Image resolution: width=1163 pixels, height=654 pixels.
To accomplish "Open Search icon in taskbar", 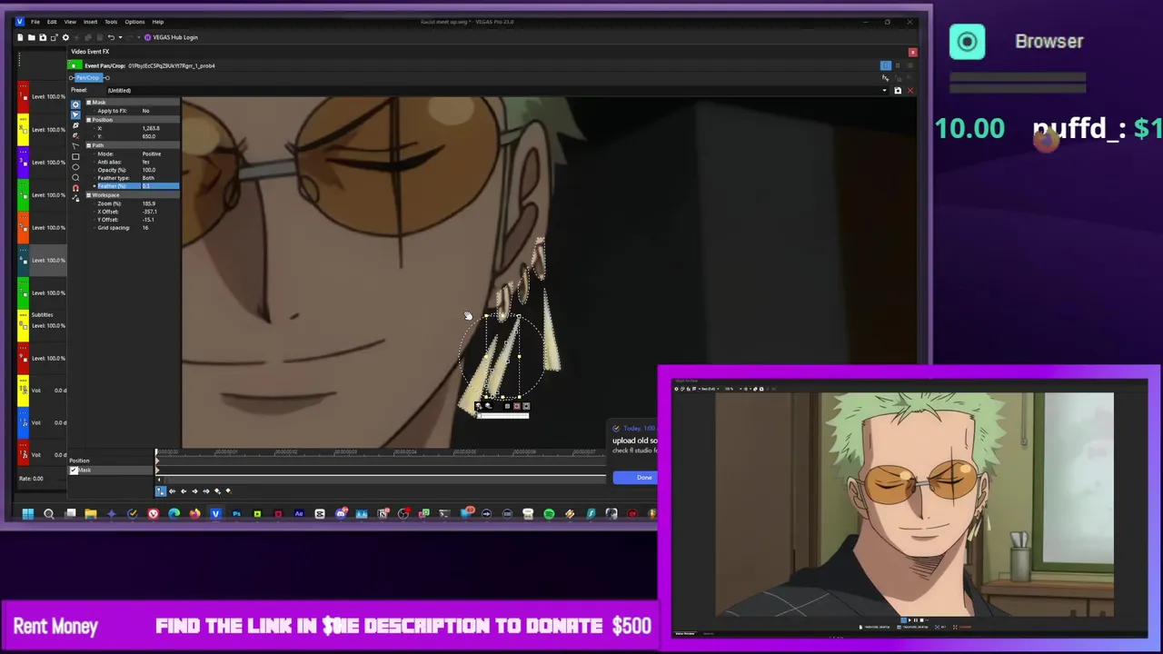I will pyautogui.click(x=48, y=513).
